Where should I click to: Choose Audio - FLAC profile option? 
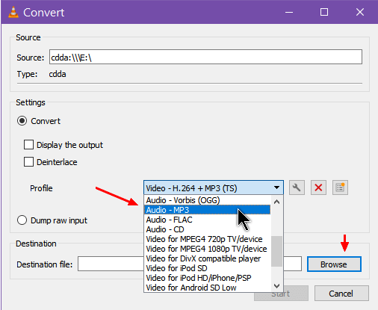207,220
